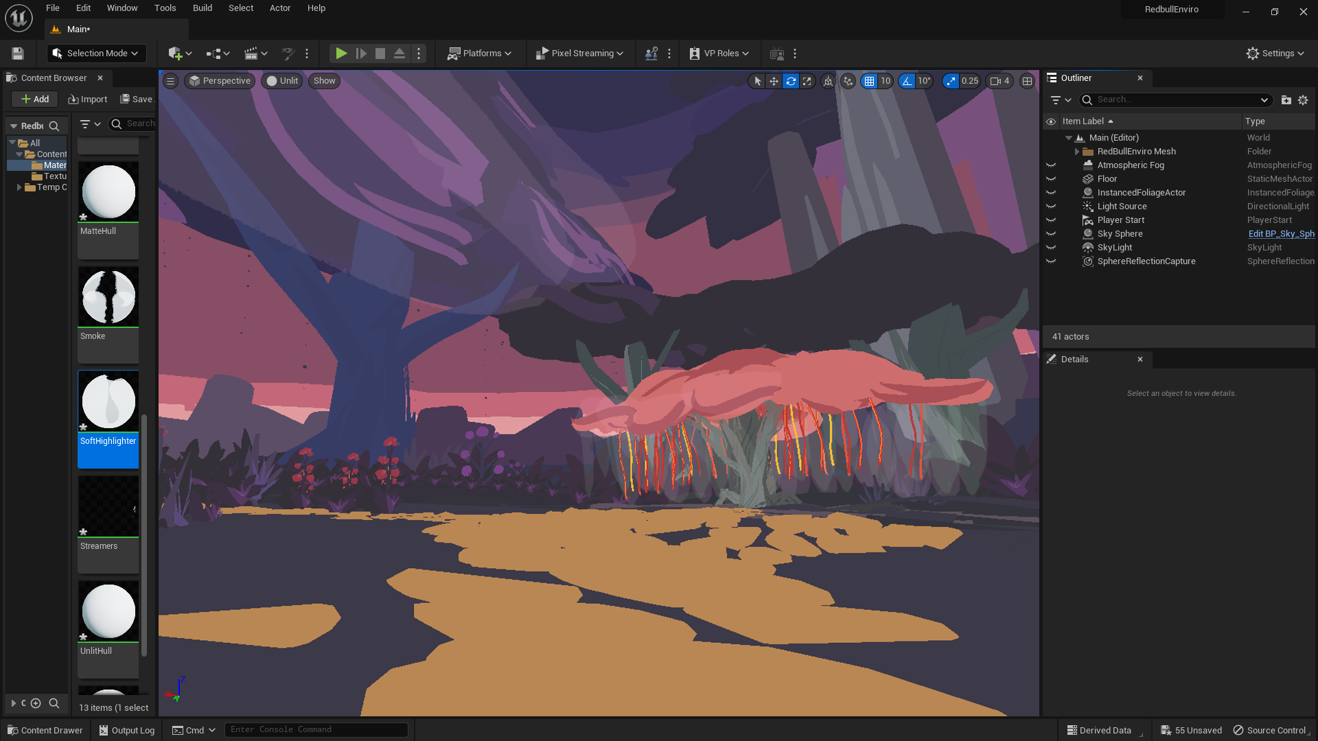The image size is (1318, 741).
Task: Toggle rotation snapping angle icon
Action: [x=907, y=81]
